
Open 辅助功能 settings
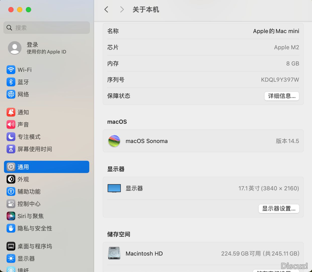[47, 191]
